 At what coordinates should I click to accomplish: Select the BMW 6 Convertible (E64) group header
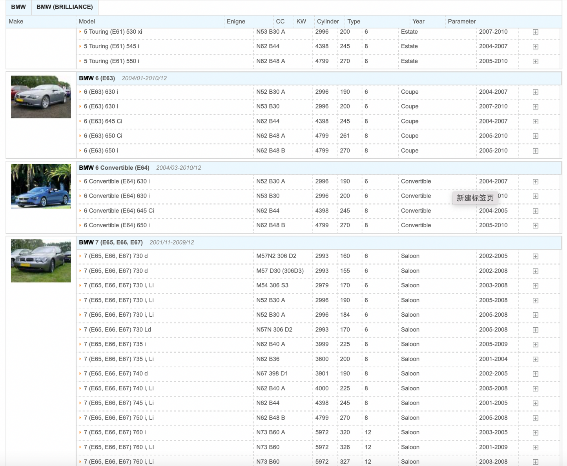319,168
